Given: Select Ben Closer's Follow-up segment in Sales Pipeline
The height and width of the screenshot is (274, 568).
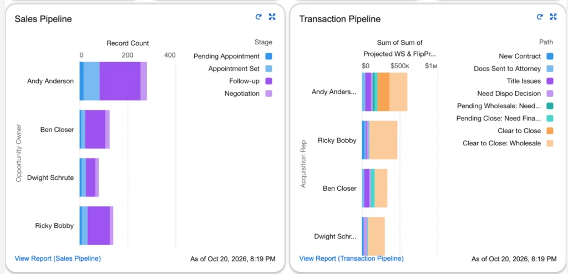Looking at the screenshot, I should pos(95,129).
